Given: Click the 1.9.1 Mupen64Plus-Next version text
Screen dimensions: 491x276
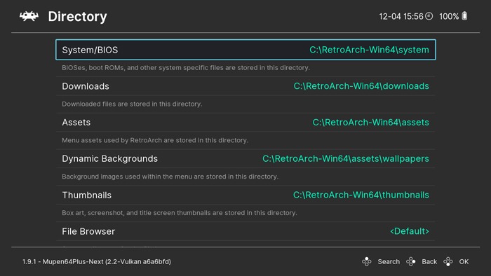Looking at the screenshot, I should click(97, 261).
